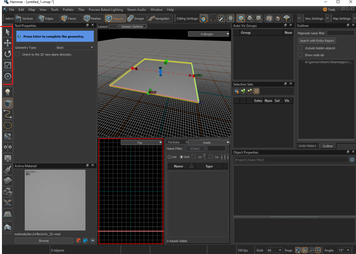
Task: Click the Paint brush tool
Action: pyautogui.click(x=8, y=170)
